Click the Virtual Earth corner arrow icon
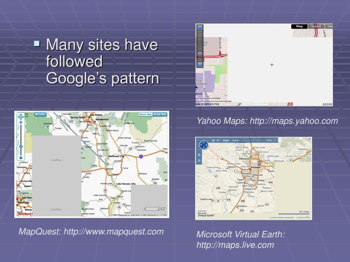 310,139
